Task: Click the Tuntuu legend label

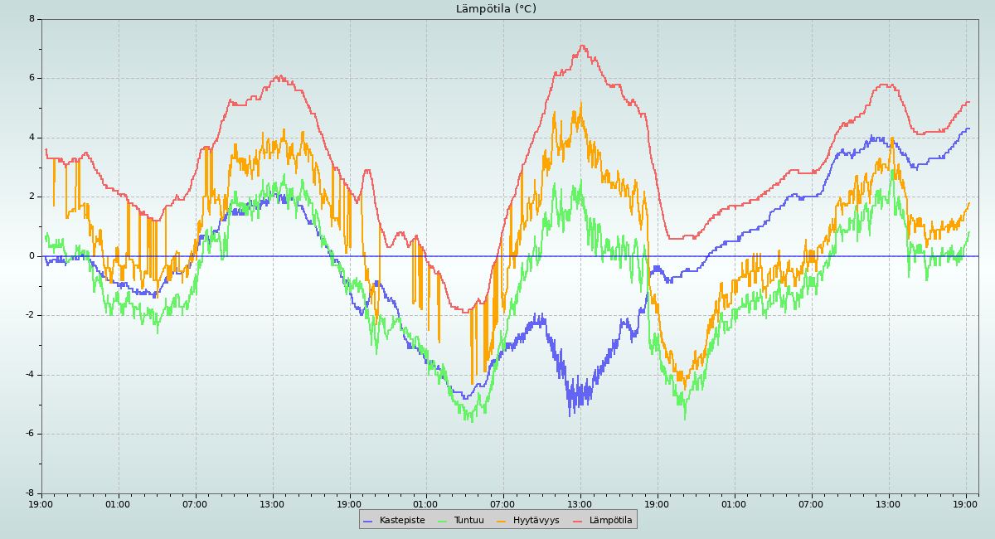Action: [x=468, y=520]
